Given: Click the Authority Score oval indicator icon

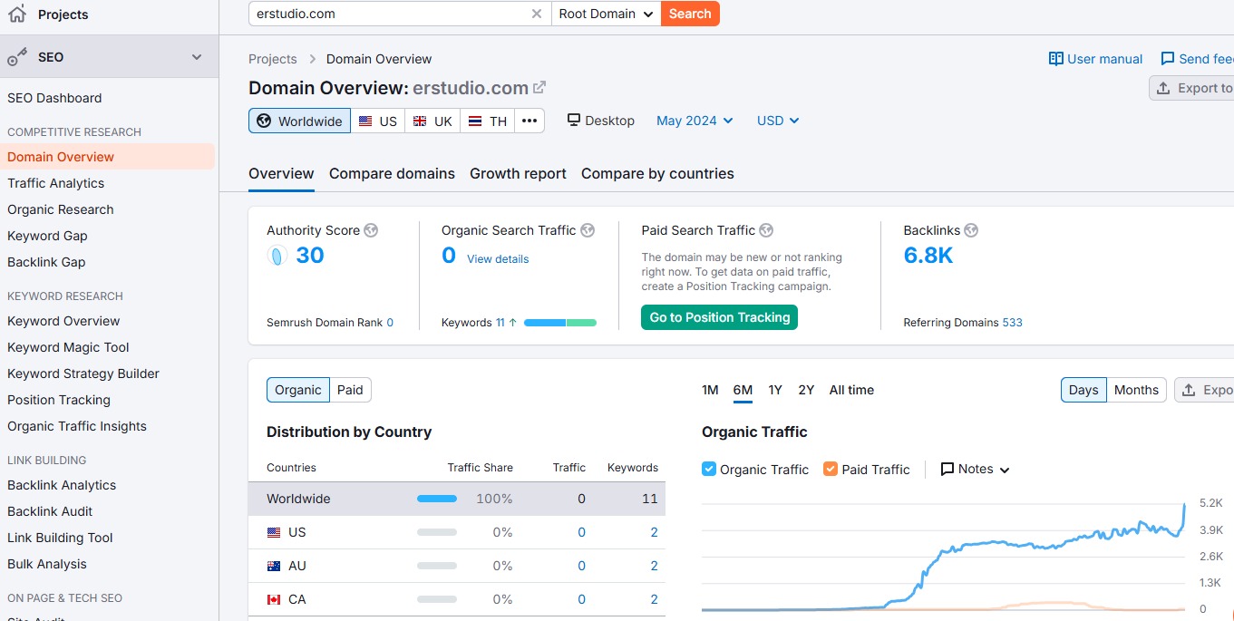Looking at the screenshot, I should click(x=277, y=256).
